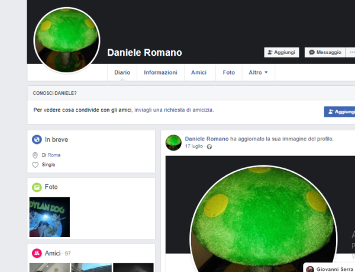
Task: Click the Foto section icon in sidebar
Action: 37,187
